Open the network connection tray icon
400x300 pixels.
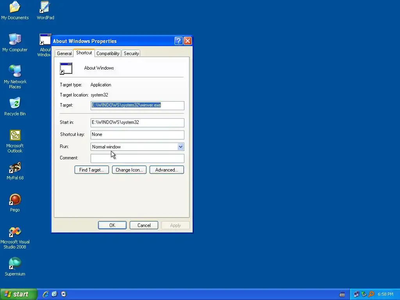click(x=356, y=294)
